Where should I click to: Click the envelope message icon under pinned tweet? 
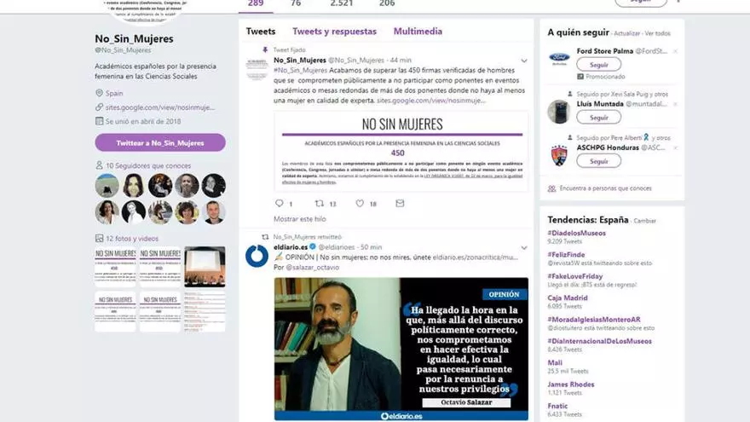point(400,204)
